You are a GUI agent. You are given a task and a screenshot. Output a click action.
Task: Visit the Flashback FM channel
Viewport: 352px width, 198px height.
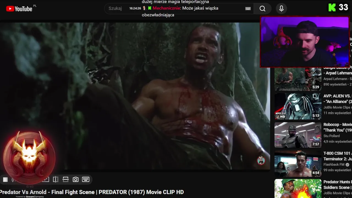point(334,164)
